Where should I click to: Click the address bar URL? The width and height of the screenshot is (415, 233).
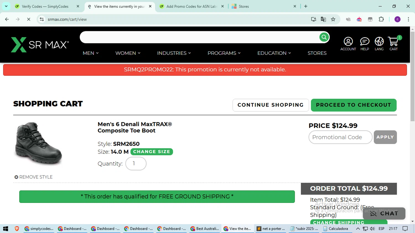(x=67, y=19)
